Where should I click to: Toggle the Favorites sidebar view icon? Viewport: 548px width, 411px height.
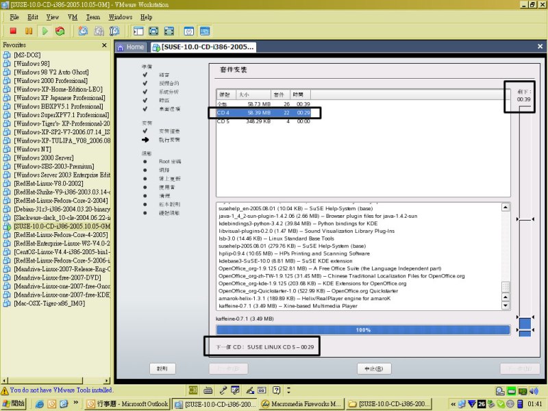[x=138, y=31]
